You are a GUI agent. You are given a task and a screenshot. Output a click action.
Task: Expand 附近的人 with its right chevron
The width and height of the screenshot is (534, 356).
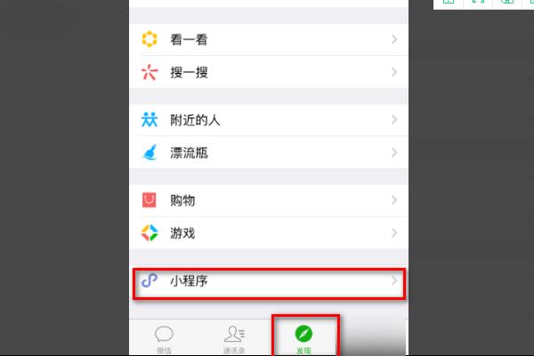(394, 119)
